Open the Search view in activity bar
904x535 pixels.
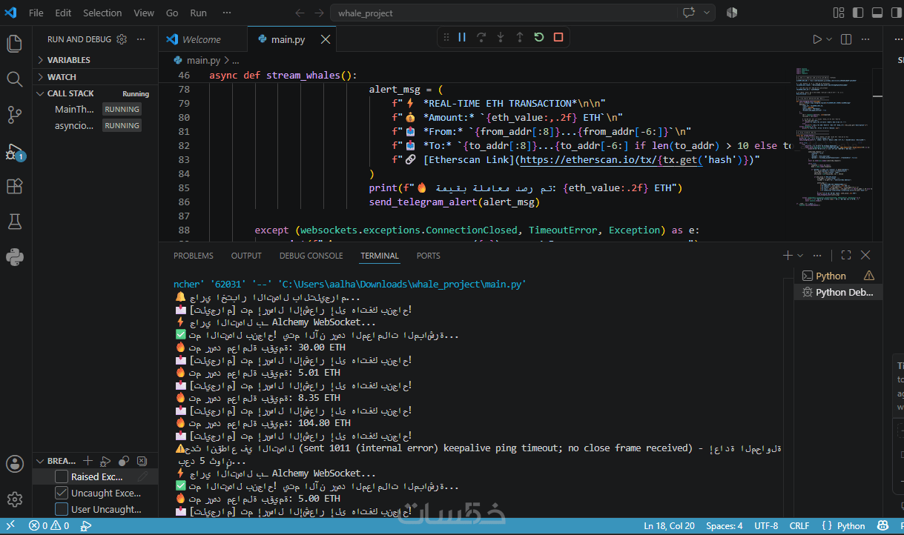(x=14, y=79)
